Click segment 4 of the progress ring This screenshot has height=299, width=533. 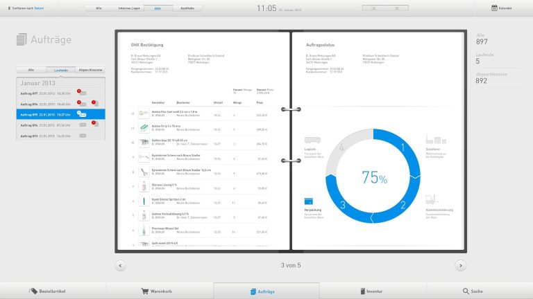tap(342, 149)
